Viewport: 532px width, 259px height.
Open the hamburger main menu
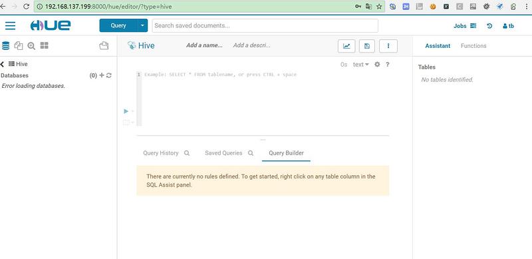click(x=10, y=25)
